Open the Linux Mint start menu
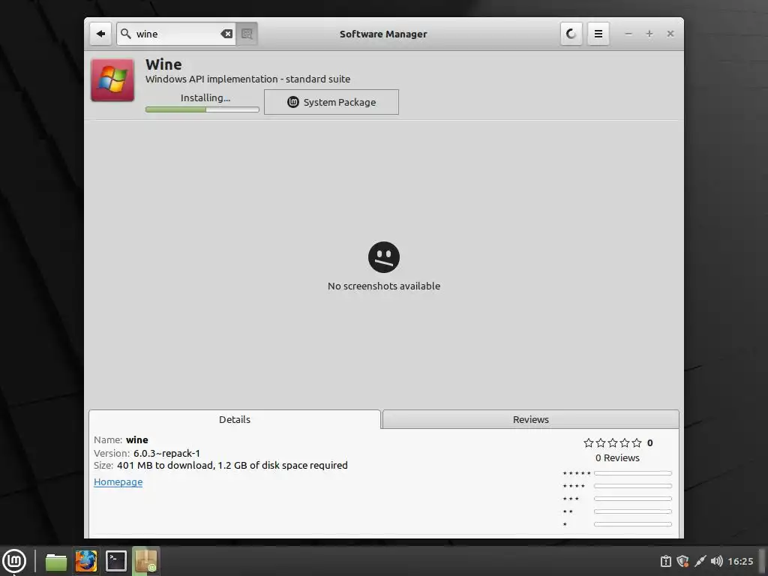The image size is (768, 576). point(15,561)
